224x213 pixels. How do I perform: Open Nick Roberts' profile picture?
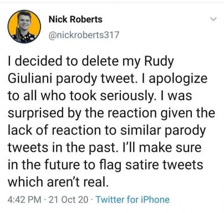(x=24, y=27)
